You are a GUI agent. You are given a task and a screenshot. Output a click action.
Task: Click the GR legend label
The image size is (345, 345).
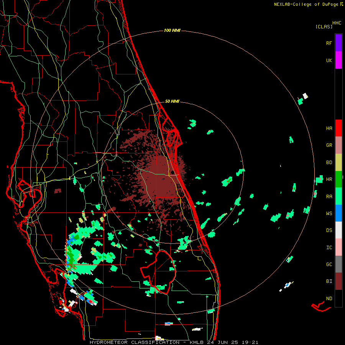tap(329, 145)
